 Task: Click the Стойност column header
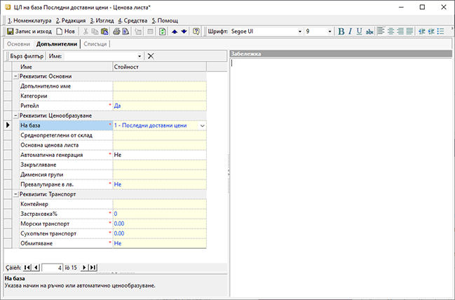tap(159, 67)
